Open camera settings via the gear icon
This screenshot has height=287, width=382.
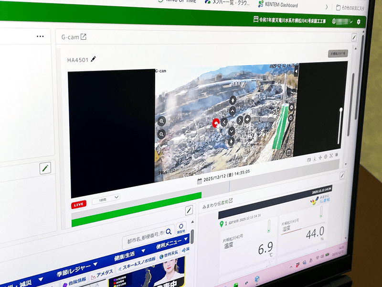pos(325,156)
